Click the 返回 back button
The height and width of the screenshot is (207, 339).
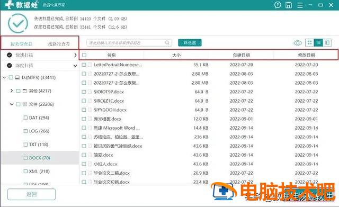(31, 194)
